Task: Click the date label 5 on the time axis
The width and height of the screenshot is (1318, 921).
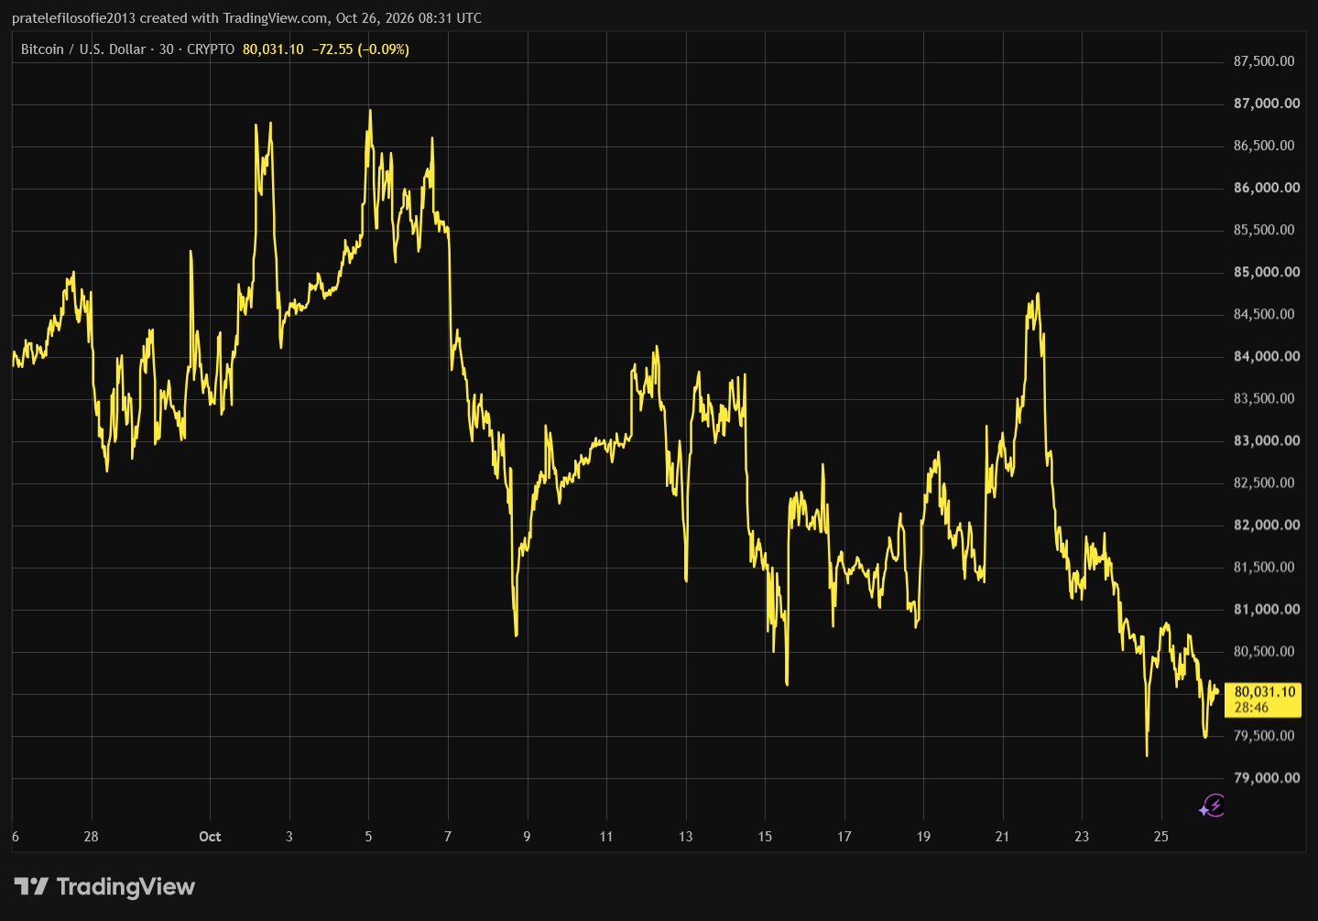Action: pyautogui.click(x=368, y=837)
